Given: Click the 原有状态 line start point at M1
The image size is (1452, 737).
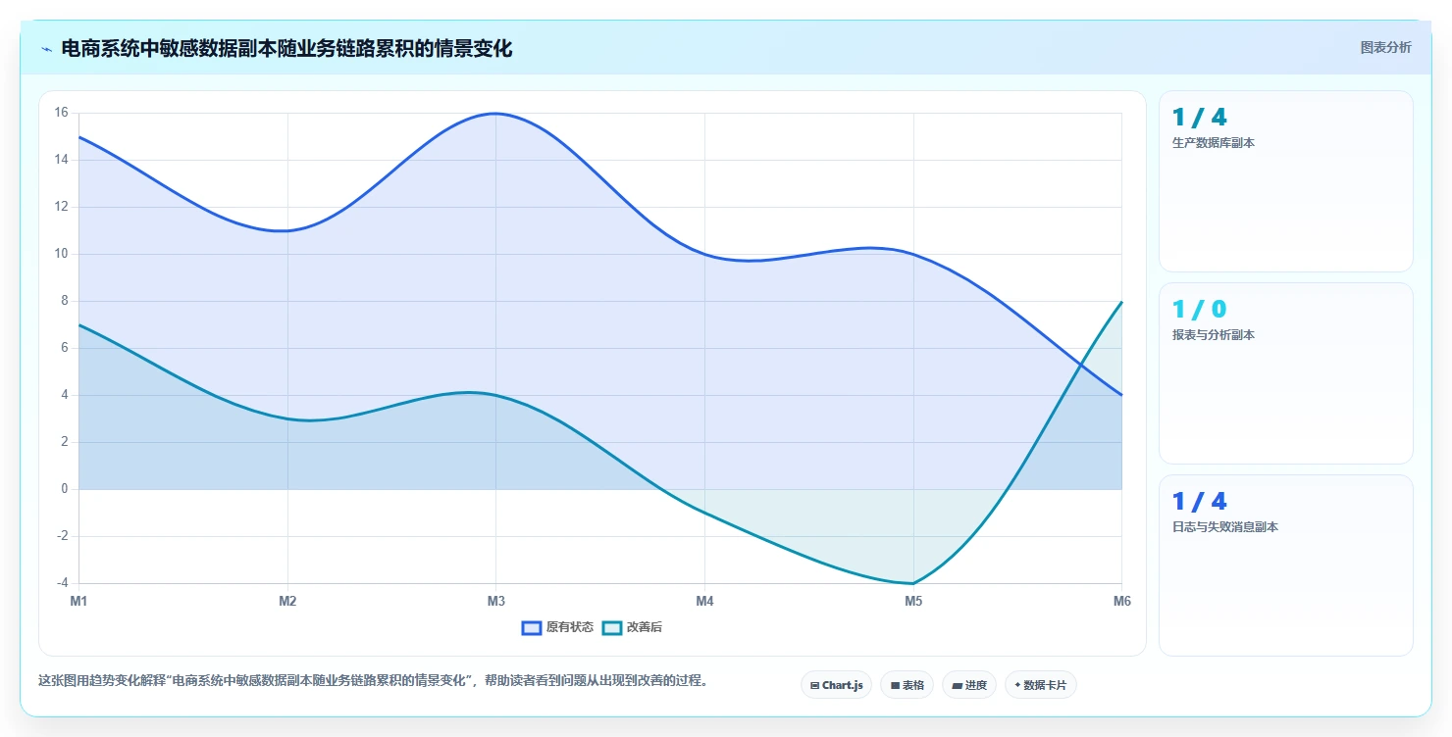Looking at the screenshot, I should (79, 137).
